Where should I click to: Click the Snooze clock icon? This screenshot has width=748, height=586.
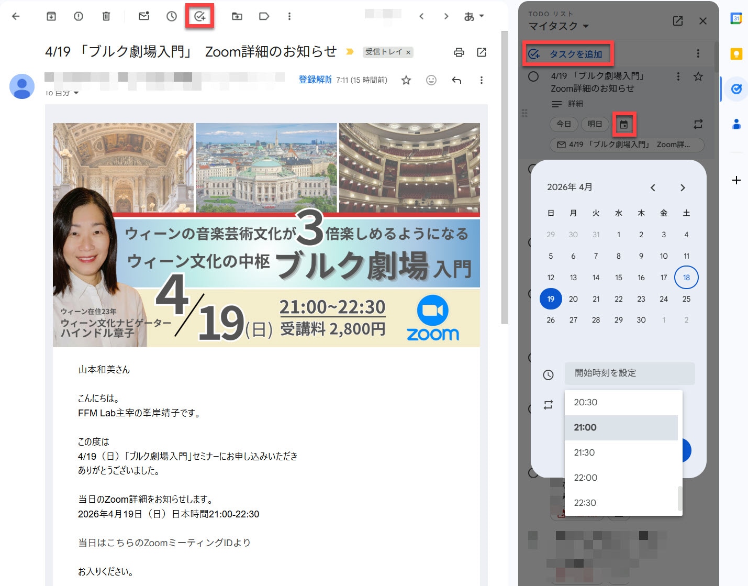click(172, 16)
